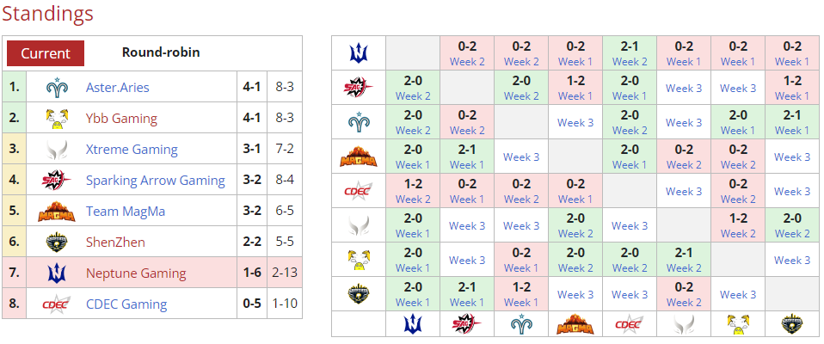Click the Current button
Screen dimensions: 824x344
46,53
